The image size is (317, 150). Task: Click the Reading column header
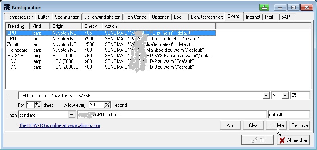point(18,26)
